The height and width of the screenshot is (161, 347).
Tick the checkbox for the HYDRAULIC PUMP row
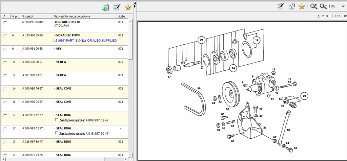[5, 36]
